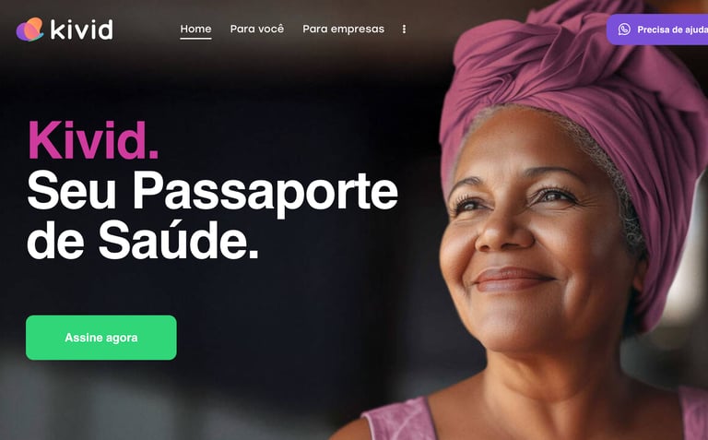Click the WhatsApp icon in the help button
The width and height of the screenshot is (708, 440).
[x=624, y=30]
